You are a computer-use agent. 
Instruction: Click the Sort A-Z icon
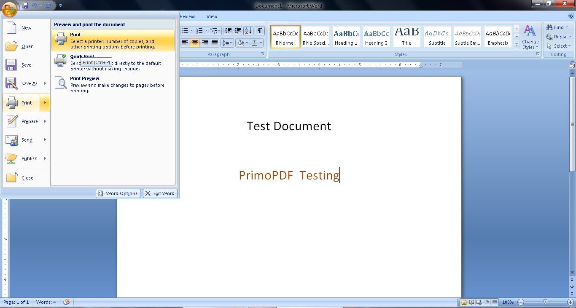[x=248, y=31]
